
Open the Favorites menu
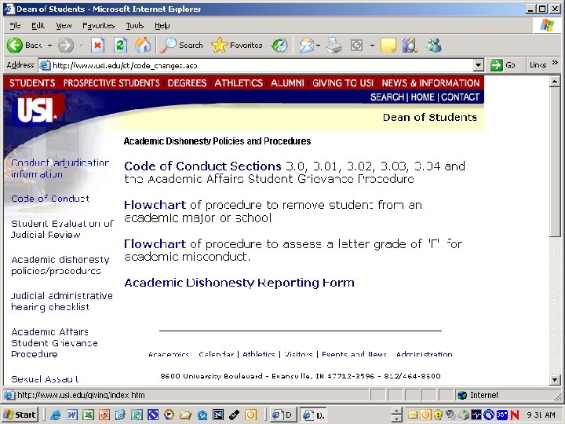click(x=98, y=26)
